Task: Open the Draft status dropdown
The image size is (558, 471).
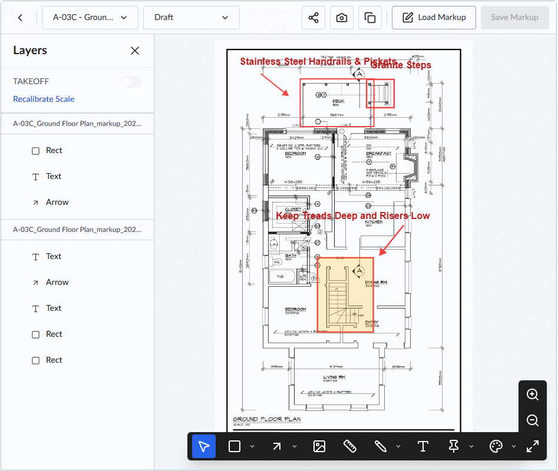Action: point(191,18)
